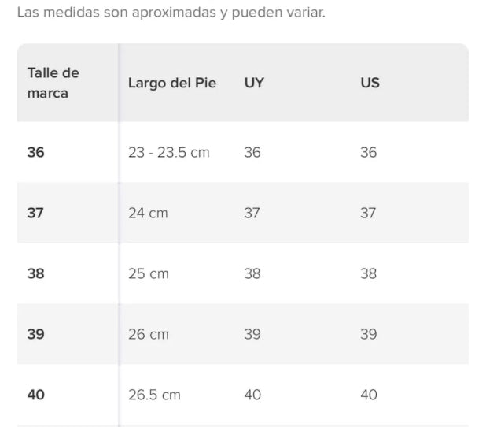Screen dimensions: 486x427
Task: Select the US column value 36
Action: point(368,152)
